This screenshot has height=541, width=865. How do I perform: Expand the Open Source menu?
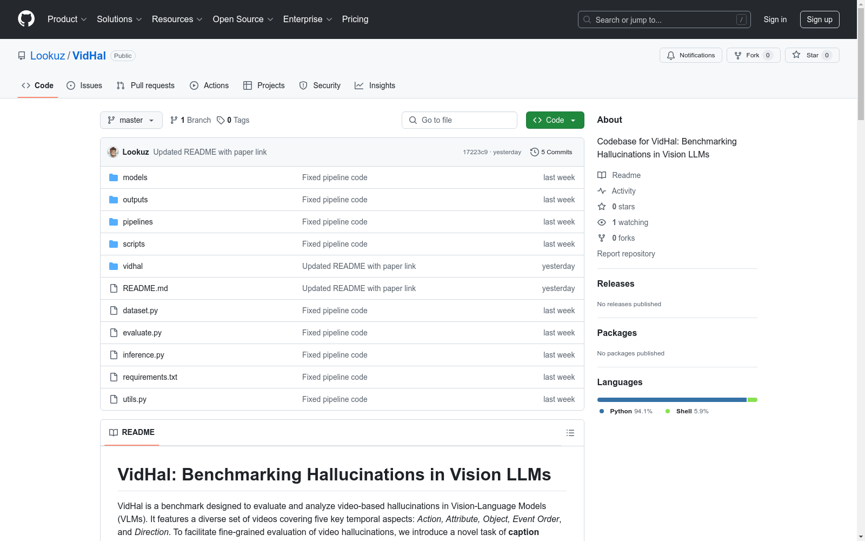[243, 19]
